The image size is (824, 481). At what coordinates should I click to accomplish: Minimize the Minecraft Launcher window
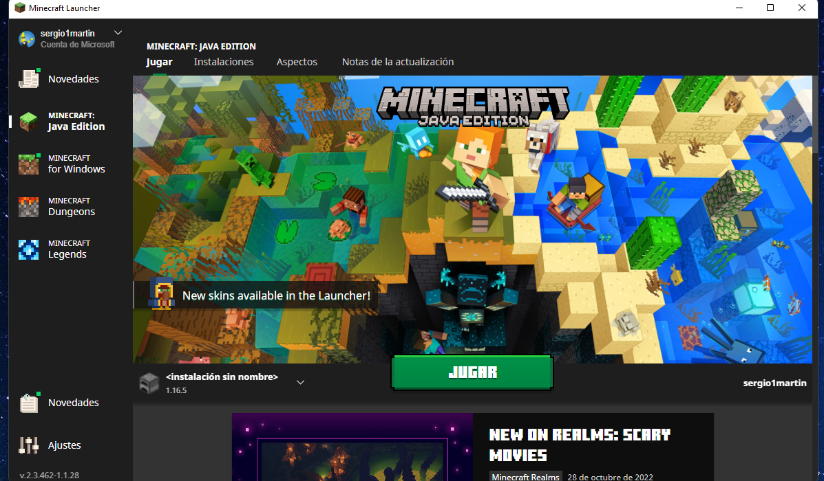click(x=739, y=8)
